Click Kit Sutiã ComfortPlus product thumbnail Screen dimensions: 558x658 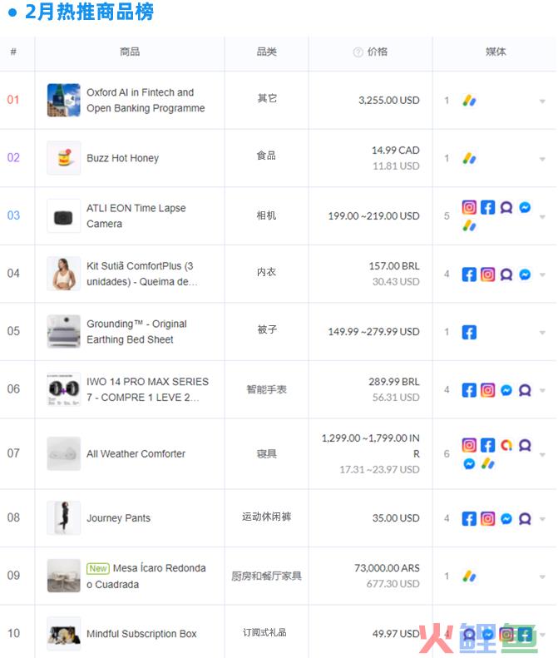coord(64,274)
